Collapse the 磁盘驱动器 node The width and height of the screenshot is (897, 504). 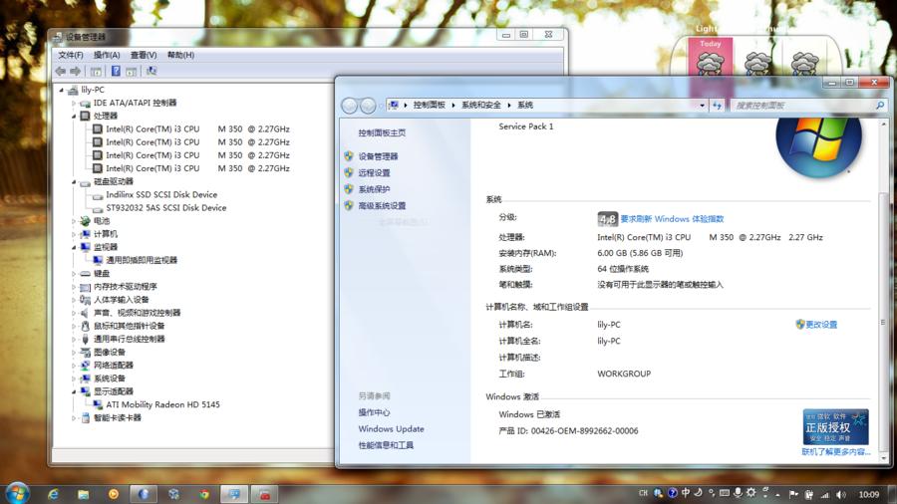(x=74, y=182)
